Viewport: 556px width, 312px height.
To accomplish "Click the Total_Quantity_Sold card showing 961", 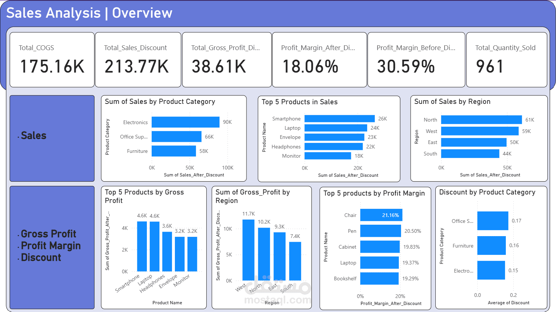I will (507, 60).
